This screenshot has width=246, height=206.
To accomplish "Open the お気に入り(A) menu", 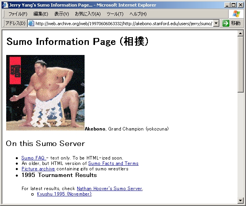I will pyautogui.click(x=88, y=14).
